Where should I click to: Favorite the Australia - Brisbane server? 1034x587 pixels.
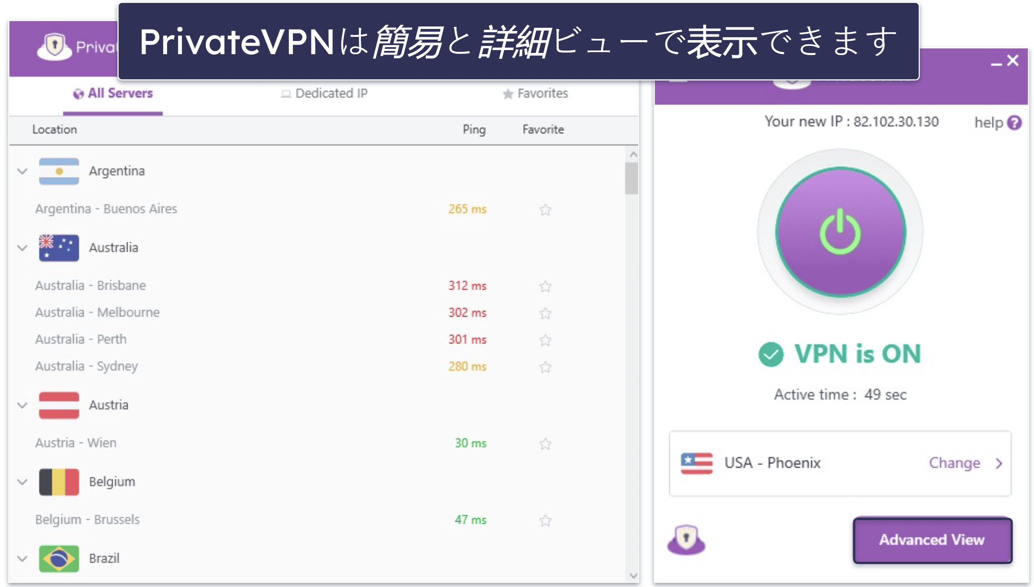(546, 286)
